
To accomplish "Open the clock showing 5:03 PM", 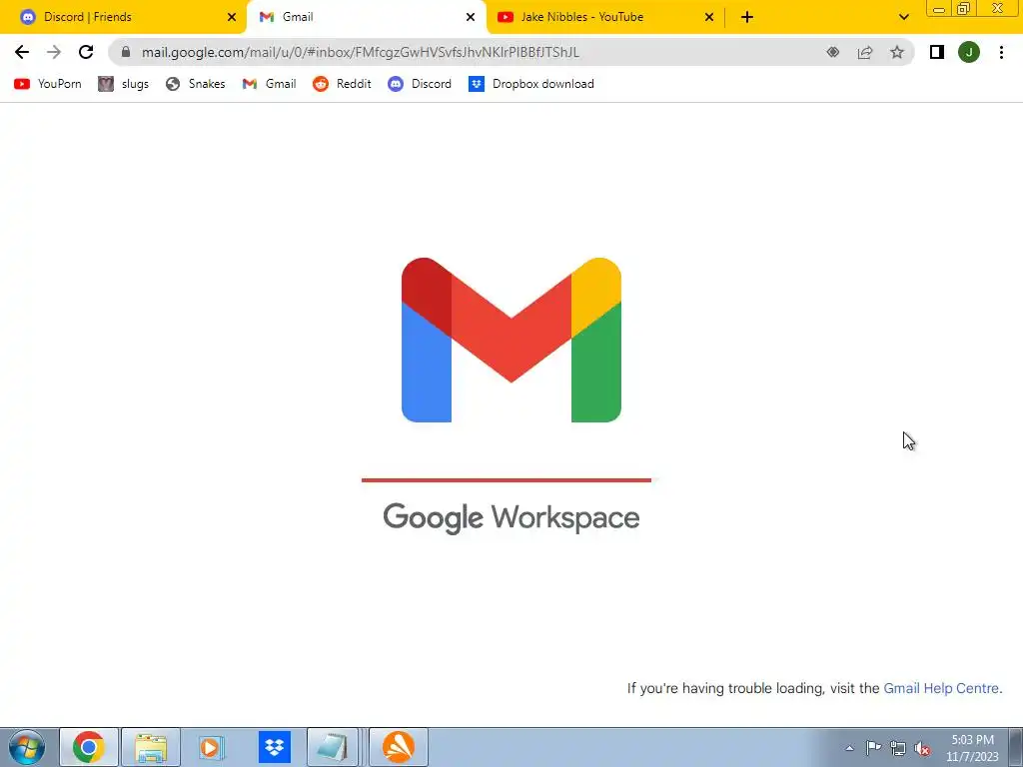I will 972,748.
